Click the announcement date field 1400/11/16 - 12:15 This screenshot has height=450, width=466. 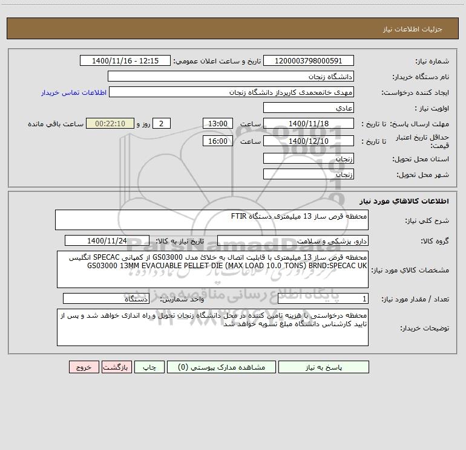pos(125,60)
